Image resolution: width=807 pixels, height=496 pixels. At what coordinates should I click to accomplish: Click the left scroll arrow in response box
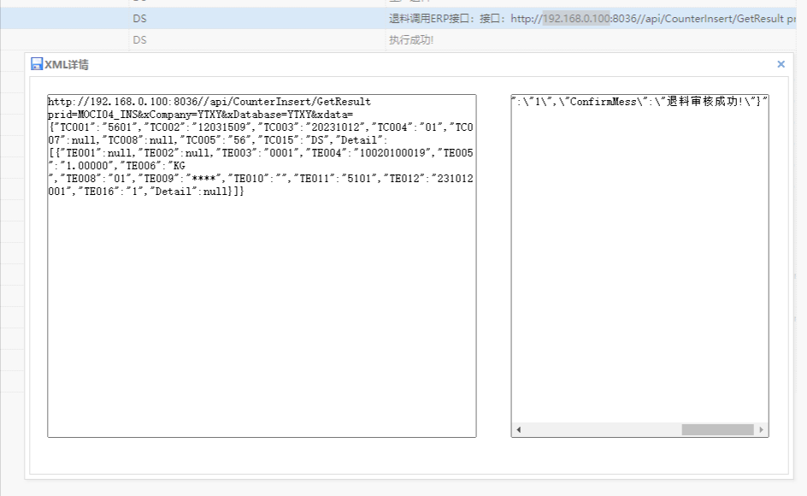tap(517, 429)
